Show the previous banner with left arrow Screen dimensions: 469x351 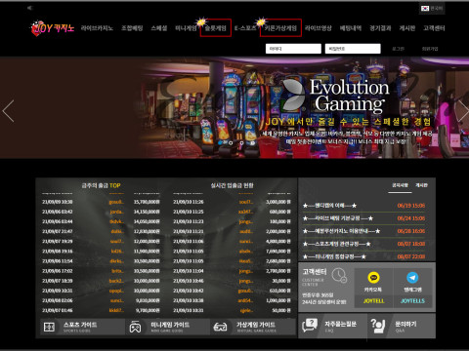tap(8, 111)
